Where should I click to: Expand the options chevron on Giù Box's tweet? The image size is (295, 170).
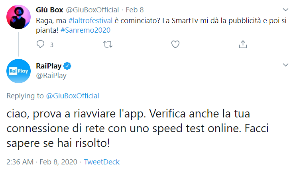(x=285, y=9)
